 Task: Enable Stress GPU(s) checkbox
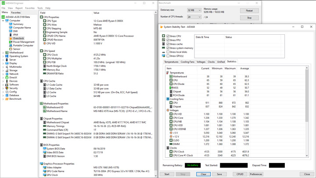(168, 56)
